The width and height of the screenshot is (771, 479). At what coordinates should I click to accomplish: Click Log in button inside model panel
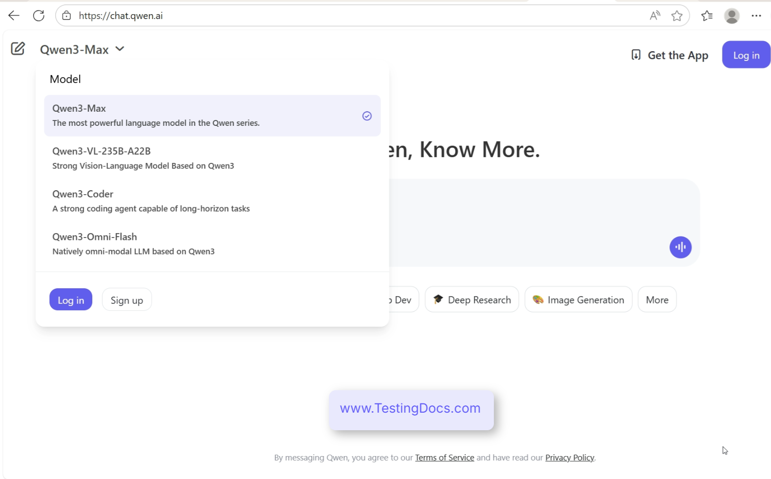pyautogui.click(x=71, y=300)
